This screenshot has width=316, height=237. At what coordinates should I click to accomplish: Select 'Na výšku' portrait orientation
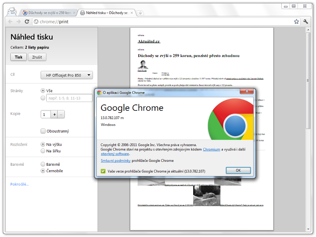pos(43,144)
